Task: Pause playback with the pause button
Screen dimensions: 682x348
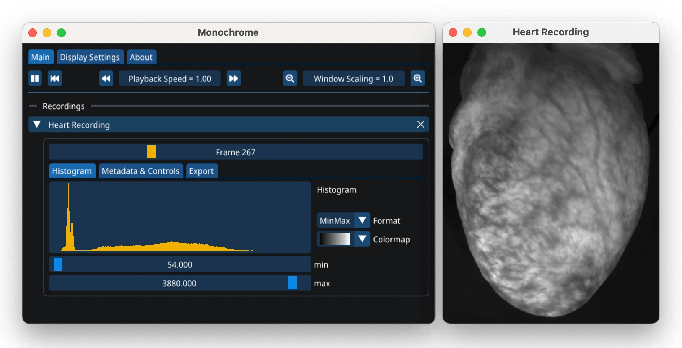Action: pos(35,79)
